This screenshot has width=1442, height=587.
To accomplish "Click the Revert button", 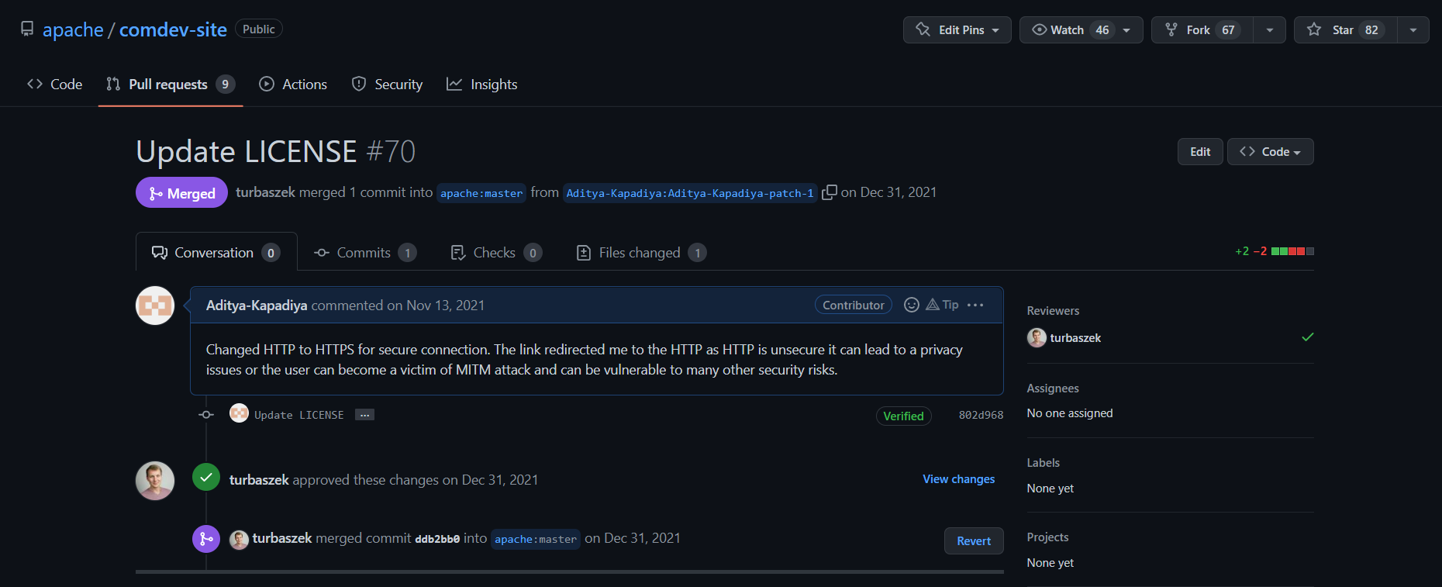I will (974, 540).
